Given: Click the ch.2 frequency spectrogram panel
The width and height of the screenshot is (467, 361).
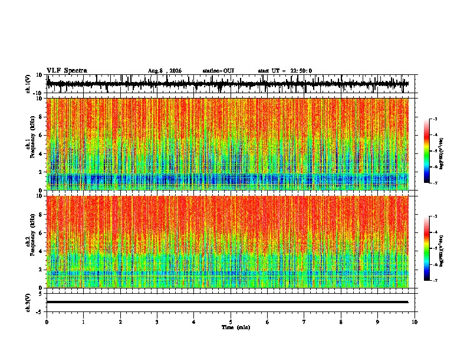Looking at the screenshot, I should coord(227,242).
